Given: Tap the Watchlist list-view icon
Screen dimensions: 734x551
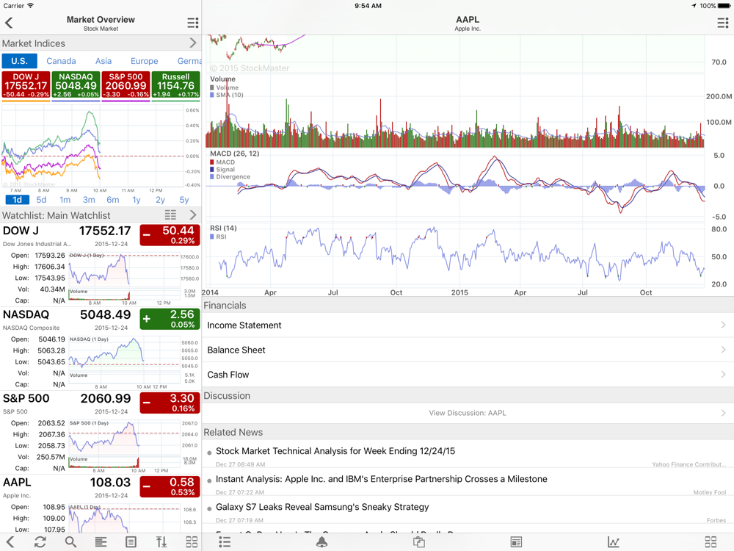Looking at the screenshot, I should [x=170, y=215].
